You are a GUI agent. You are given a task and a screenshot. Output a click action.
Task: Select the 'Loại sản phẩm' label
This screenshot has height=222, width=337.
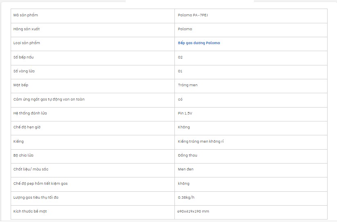(27, 43)
